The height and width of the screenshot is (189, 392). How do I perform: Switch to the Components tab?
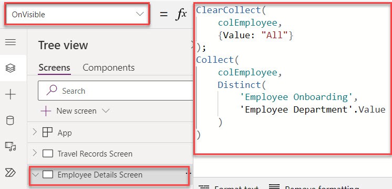pyautogui.click(x=108, y=68)
